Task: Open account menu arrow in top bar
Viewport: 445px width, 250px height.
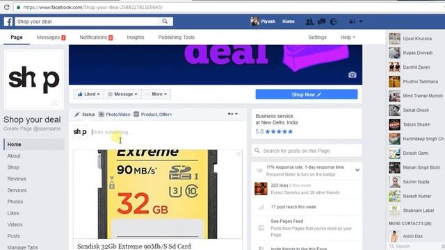Action: (x=361, y=22)
